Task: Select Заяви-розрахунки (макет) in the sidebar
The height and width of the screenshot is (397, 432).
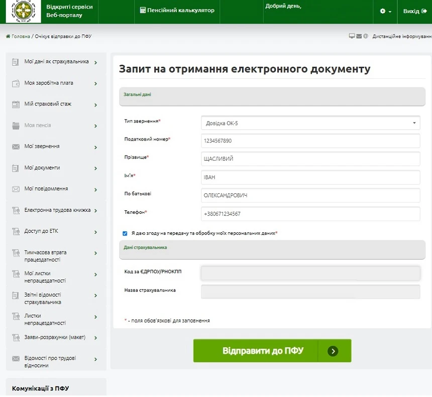Action: [55, 337]
